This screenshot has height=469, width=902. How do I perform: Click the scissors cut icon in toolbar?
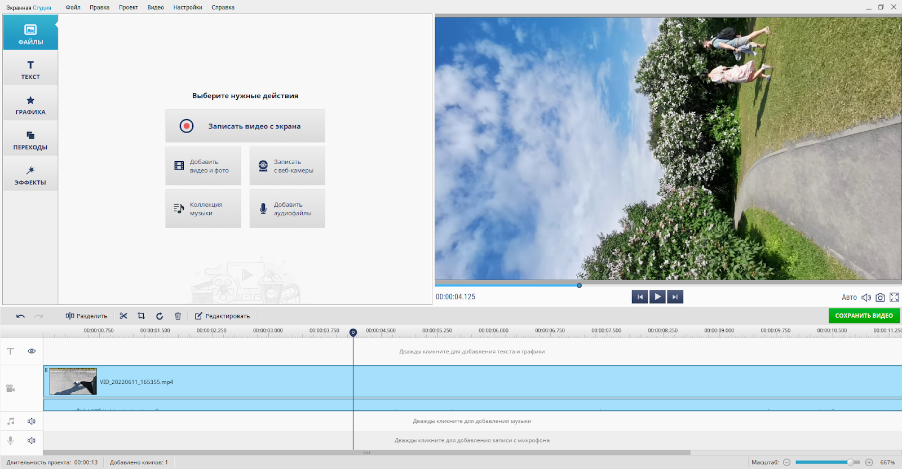[x=123, y=316]
